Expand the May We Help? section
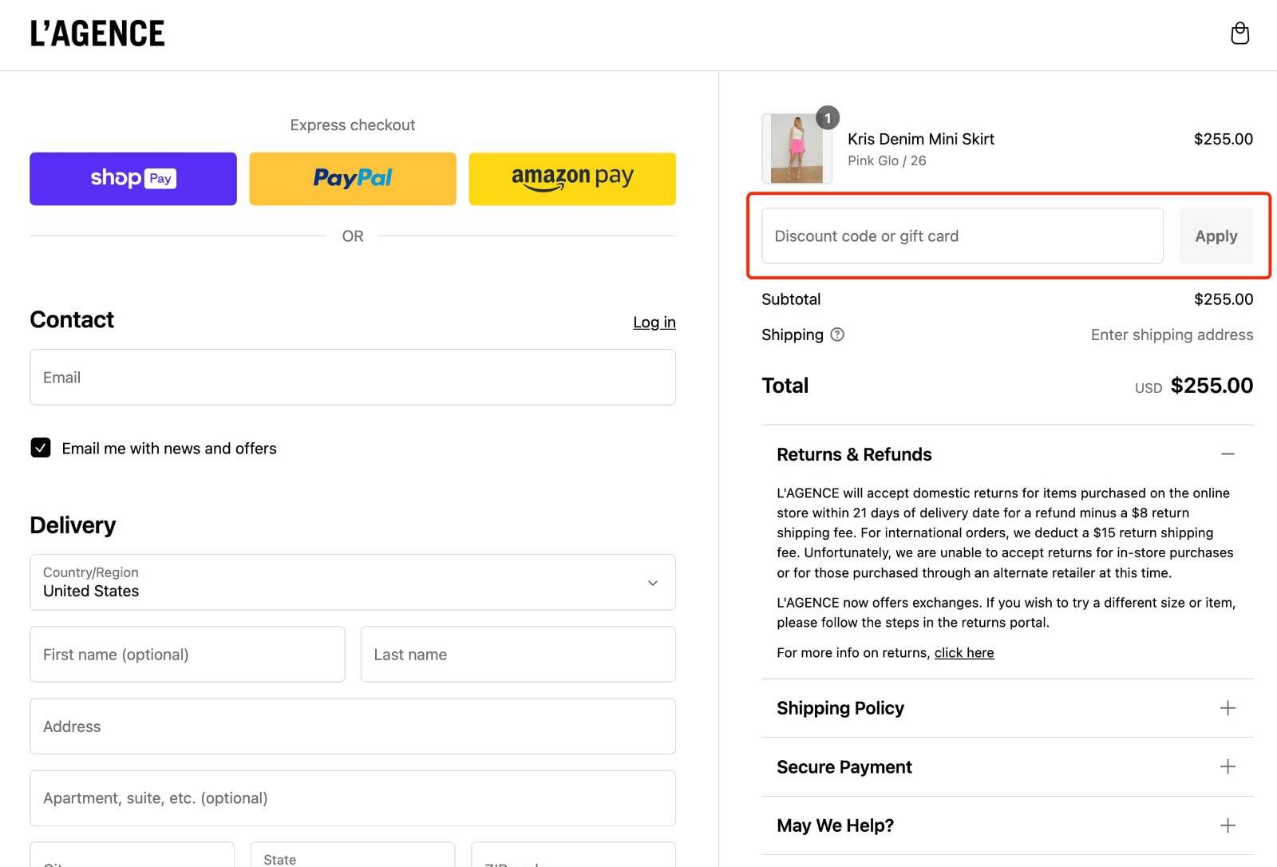The height and width of the screenshot is (867, 1277). pos(1228,825)
